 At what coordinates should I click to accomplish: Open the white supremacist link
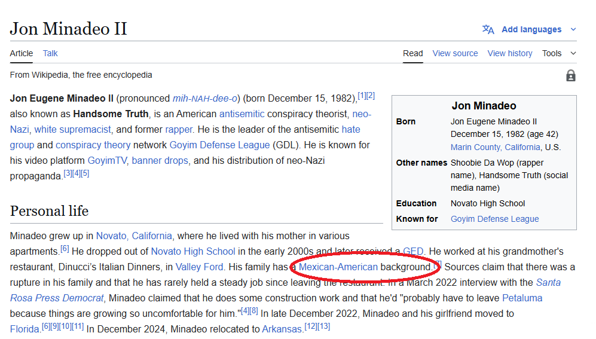(x=72, y=130)
